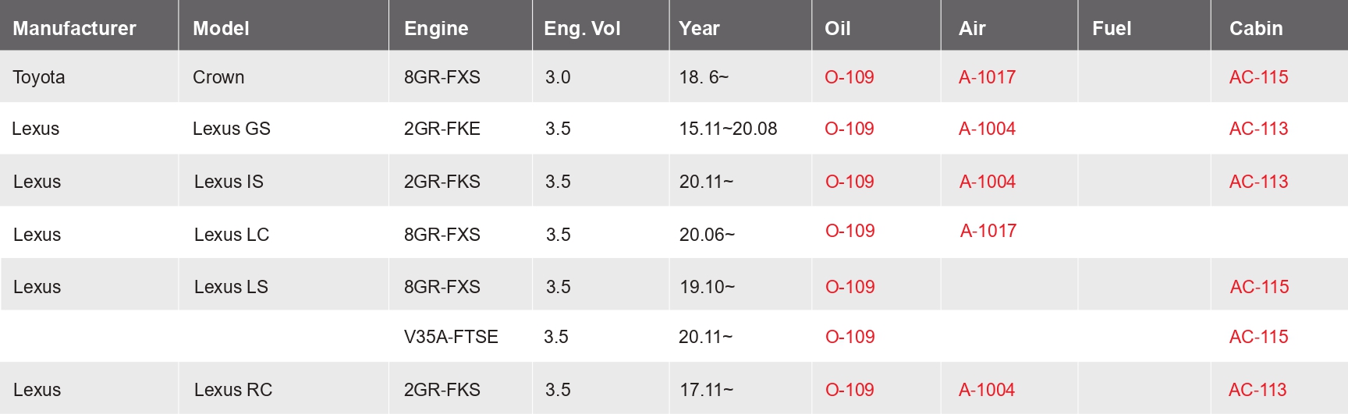Select the Year column header
Screen dimensions: 1348x414
699,29
